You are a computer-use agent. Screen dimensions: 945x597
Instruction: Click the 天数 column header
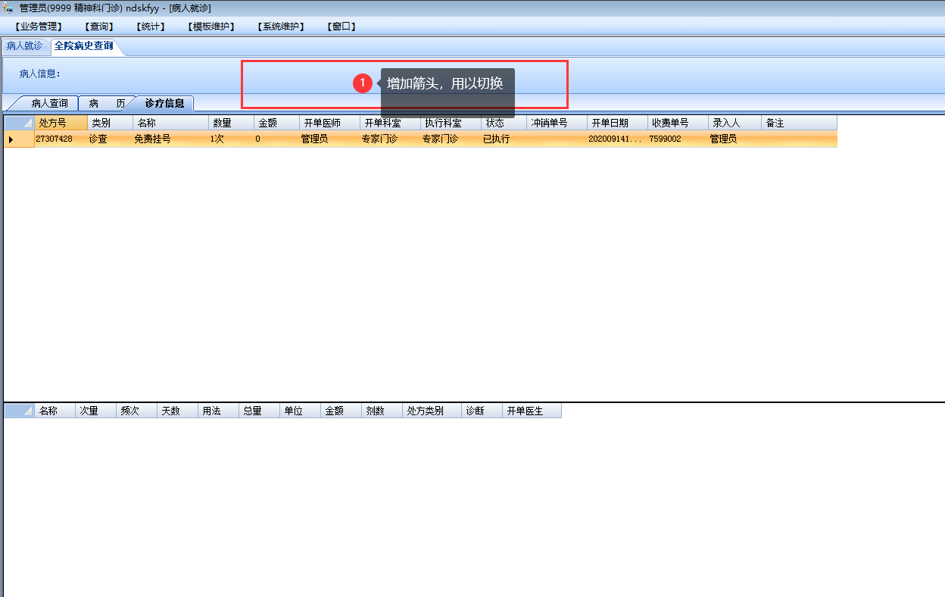point(177,411)
